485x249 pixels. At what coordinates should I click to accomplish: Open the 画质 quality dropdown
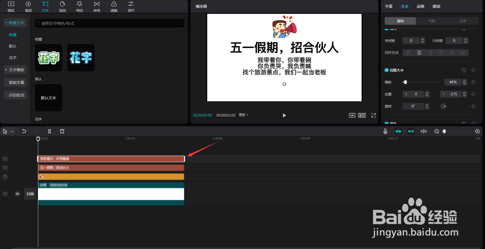(x=244, y=115)
